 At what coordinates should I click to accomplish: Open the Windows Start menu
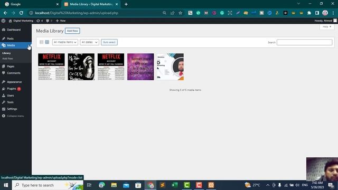pos(6,185)
